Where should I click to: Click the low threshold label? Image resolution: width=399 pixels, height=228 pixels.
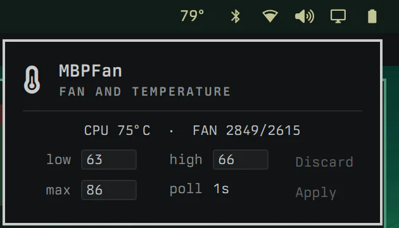(58, 160)
